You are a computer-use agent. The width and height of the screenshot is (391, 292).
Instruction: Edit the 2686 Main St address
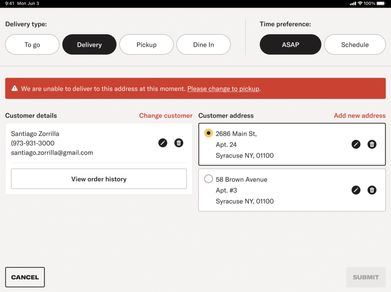[356, 144]
